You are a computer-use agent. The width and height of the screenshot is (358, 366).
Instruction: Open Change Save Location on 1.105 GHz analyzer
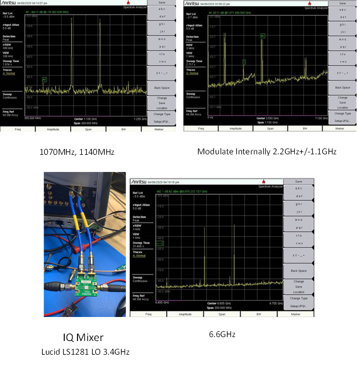point(161,102)
